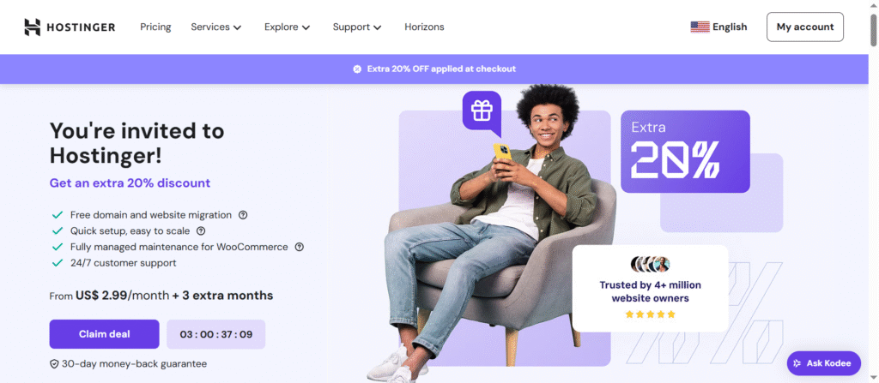
Task: Open My account button
Action: pos(805,27)
